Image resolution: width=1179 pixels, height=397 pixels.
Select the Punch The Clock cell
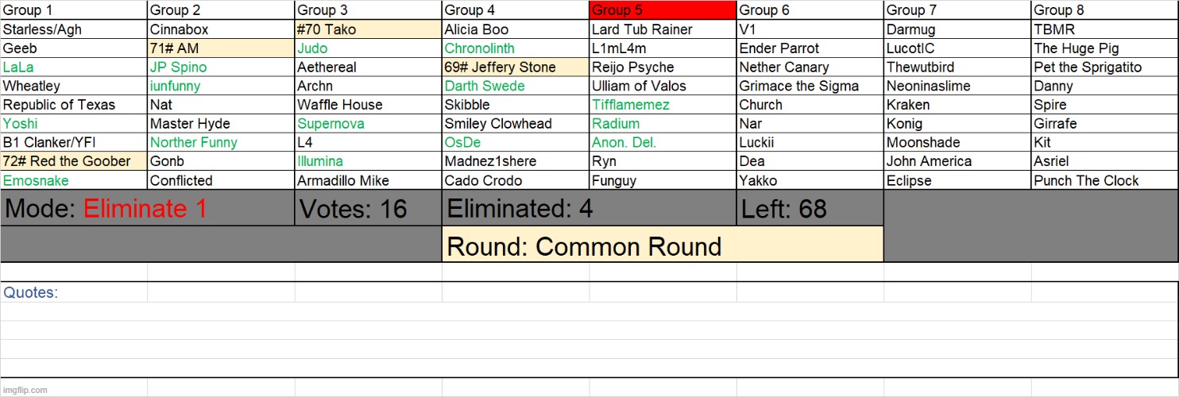coord(1086,180)
